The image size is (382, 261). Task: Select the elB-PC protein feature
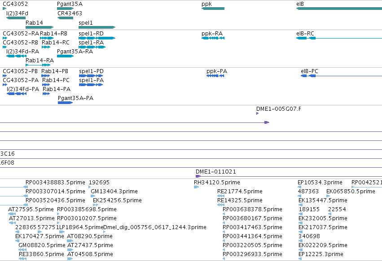(341, 76)
